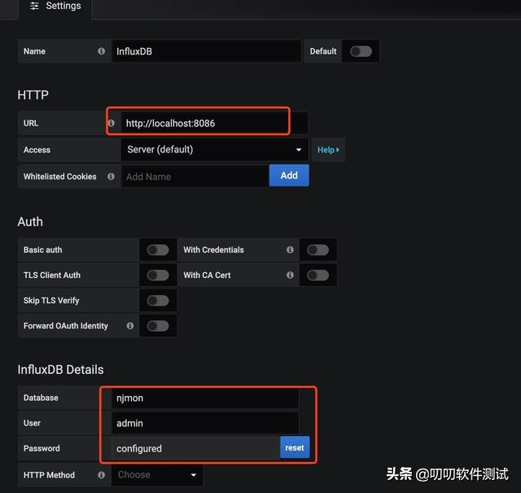This screenshot has width=521, height=493.
Task: Open the Access Server (default) dropdown
Action: pyautogui.click(x=215, y=150)
